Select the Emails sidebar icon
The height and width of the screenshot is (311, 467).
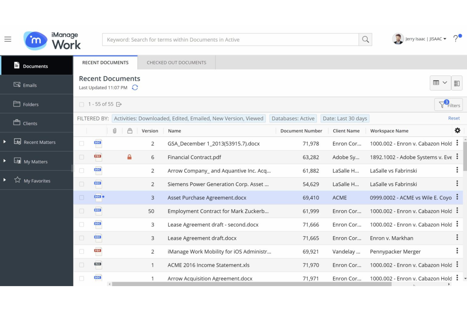point(17,85)
